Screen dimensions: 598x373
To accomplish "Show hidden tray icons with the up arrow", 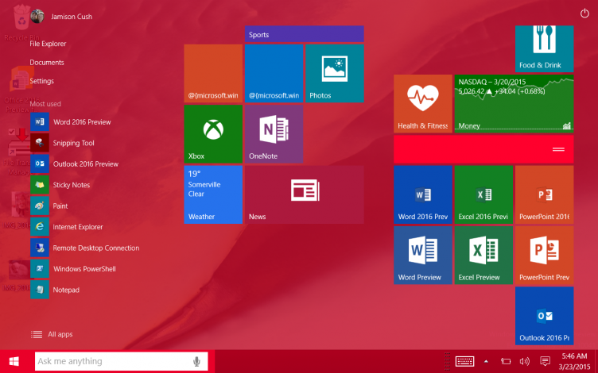I will [x=486, y=361].
